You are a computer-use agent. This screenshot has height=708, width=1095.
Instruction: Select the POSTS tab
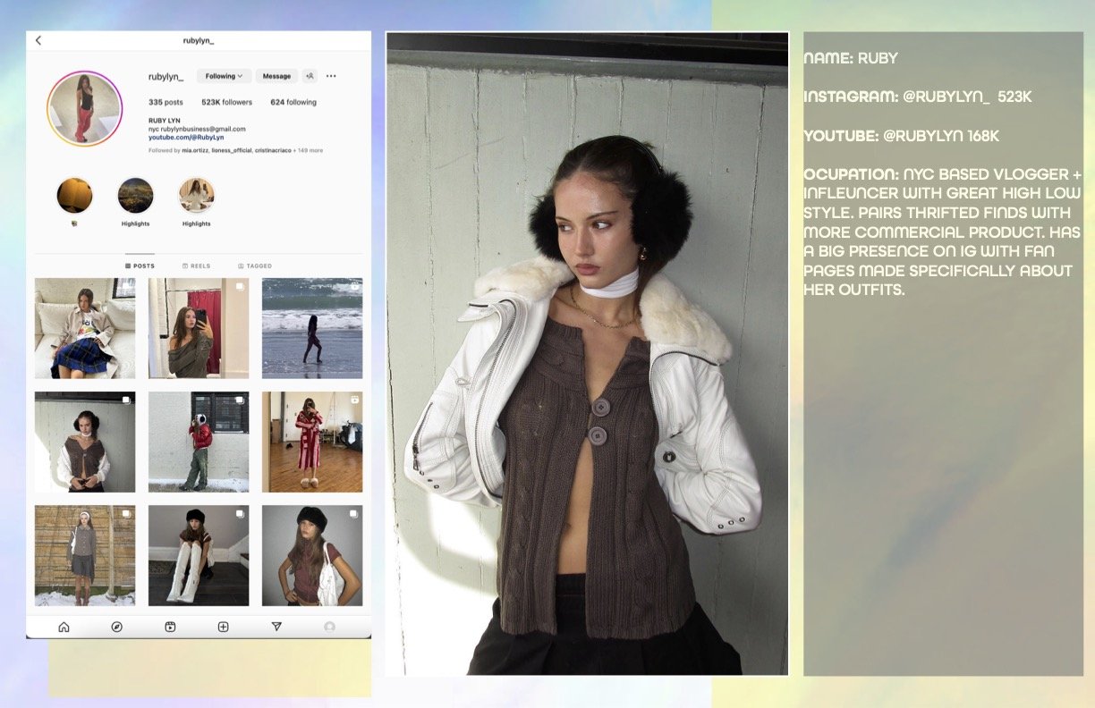[140, 265]
